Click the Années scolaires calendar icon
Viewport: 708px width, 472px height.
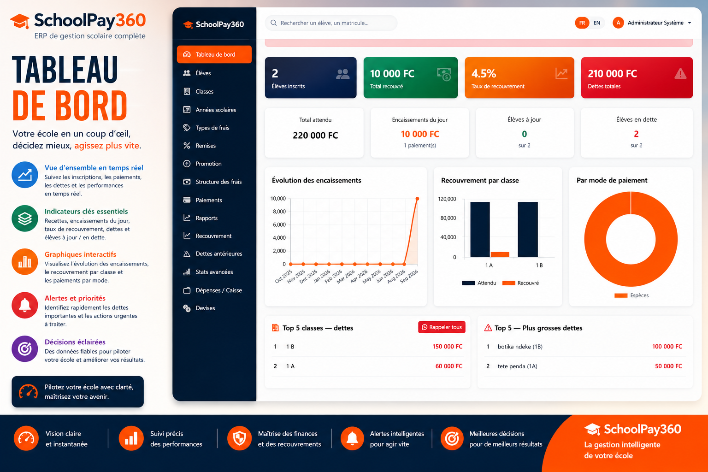[x=187, y=110]
